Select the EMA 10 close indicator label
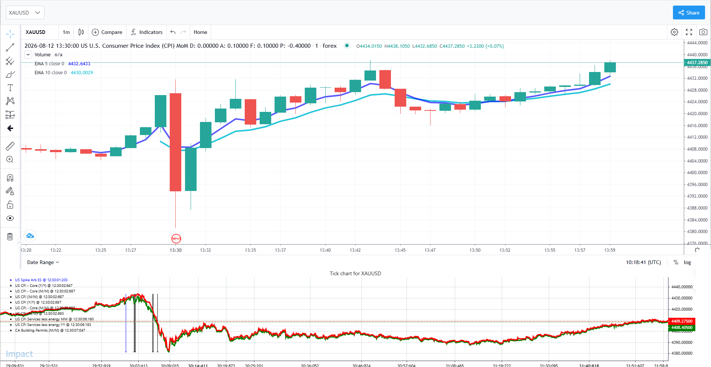Image resolution: width=711 pixels, height=367 pixels. (x=51, y=73)
